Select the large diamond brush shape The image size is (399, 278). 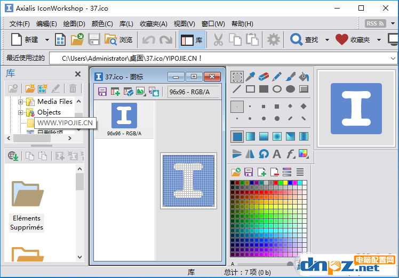click(x=304, y=106)
